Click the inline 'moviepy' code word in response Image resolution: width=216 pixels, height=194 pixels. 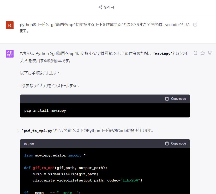pyautogui.click(x=163, y=54)
